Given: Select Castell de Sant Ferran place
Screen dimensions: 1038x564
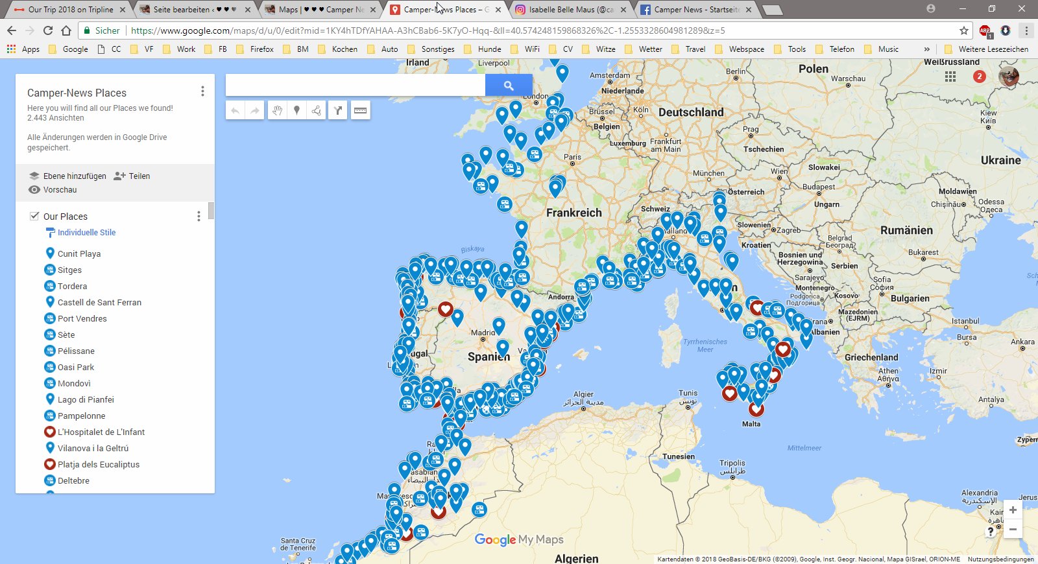Looking at the screenshot, I should (x=99, y=302).
